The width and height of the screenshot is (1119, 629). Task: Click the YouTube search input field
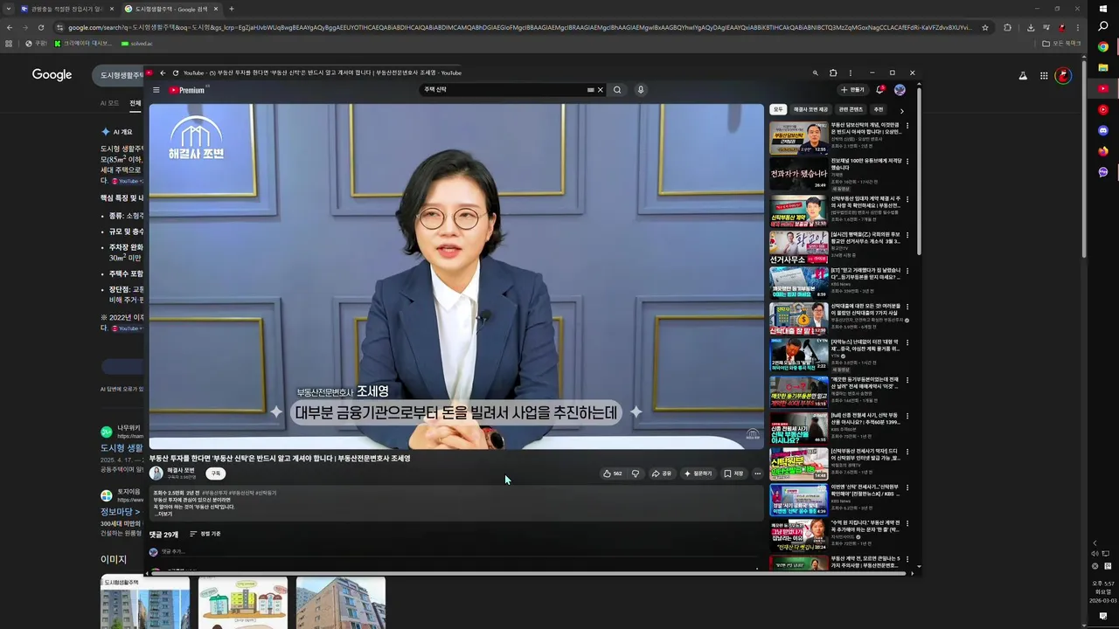(x=503, y=90)
